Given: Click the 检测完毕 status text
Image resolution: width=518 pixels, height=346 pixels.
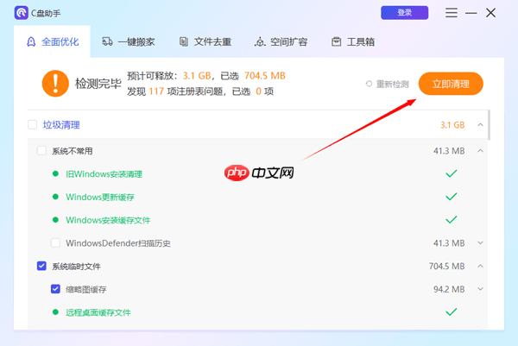Looking at the screenshot, I should click(x=98, y=84).
